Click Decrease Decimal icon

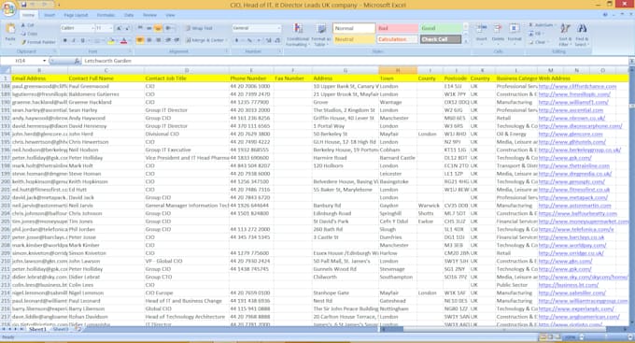[277, 40]
